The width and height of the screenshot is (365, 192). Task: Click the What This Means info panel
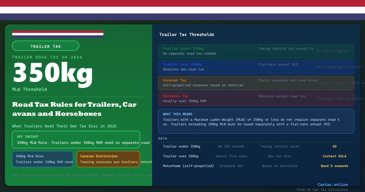[256, 121]
